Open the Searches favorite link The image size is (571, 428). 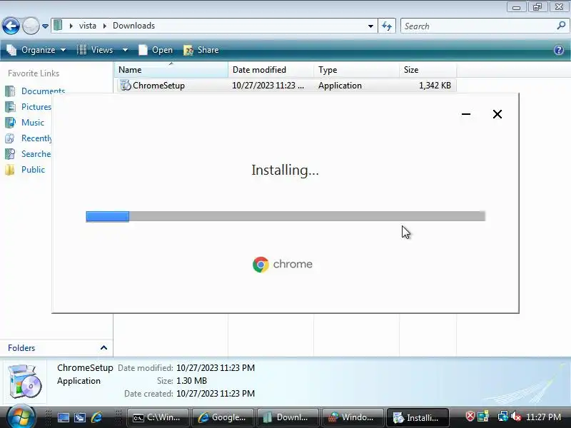(x=36, y=154)
